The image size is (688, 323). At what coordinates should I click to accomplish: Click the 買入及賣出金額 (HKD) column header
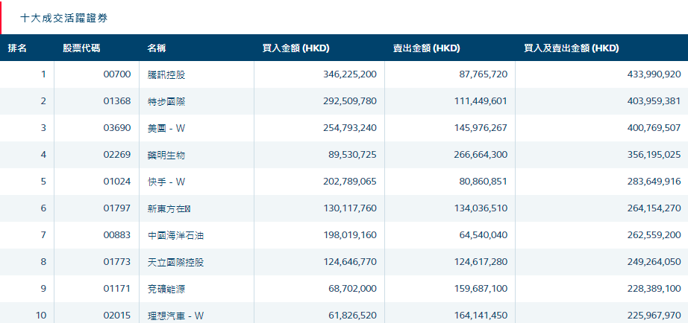572,48
